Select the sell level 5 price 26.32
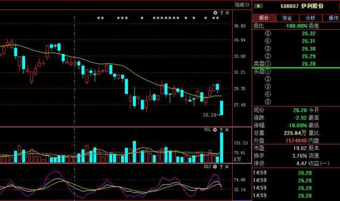The image size is (340, 201). [x=309, y=33]
